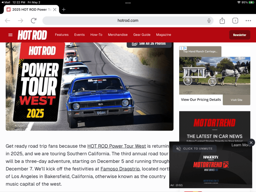The image size is (256, 192).
Task: Click to unmute the video ad
Action: pos(195,148)
